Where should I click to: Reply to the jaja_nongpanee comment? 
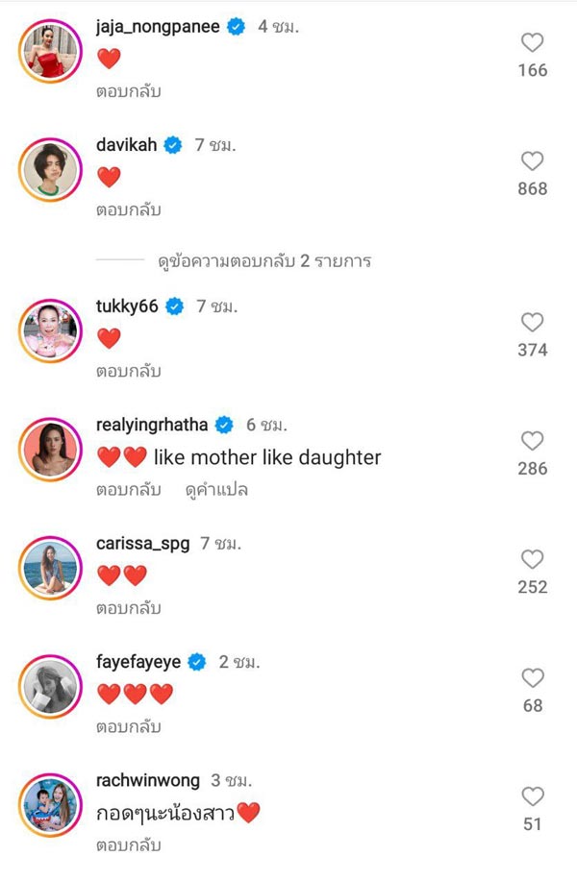pos(128,92)
